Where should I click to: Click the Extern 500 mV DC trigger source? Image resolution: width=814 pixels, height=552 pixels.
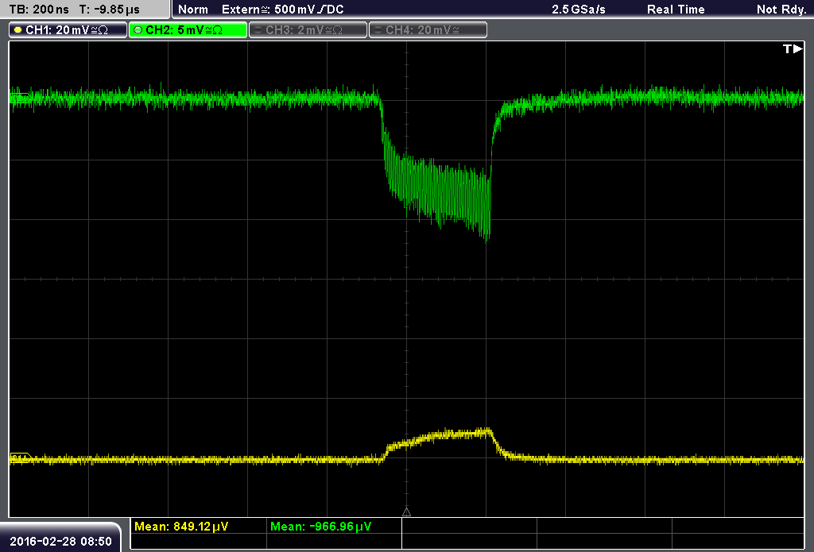pos(282,10)
